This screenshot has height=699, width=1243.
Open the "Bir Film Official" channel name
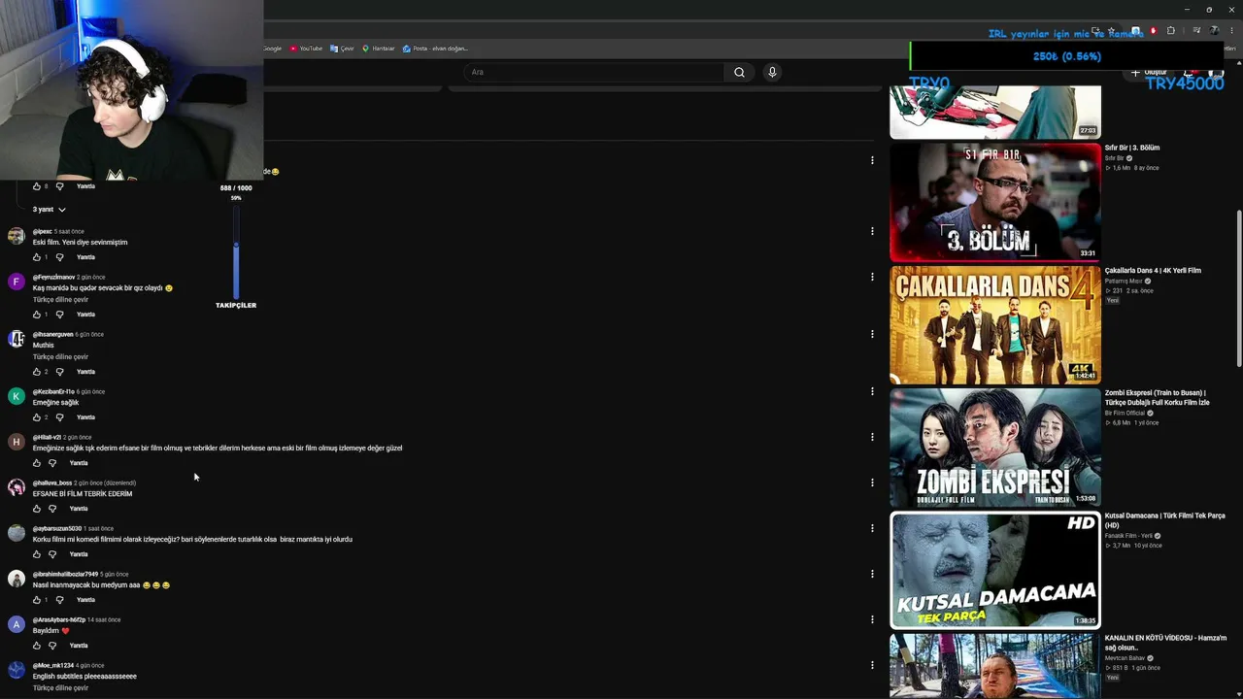[1124, 413]
